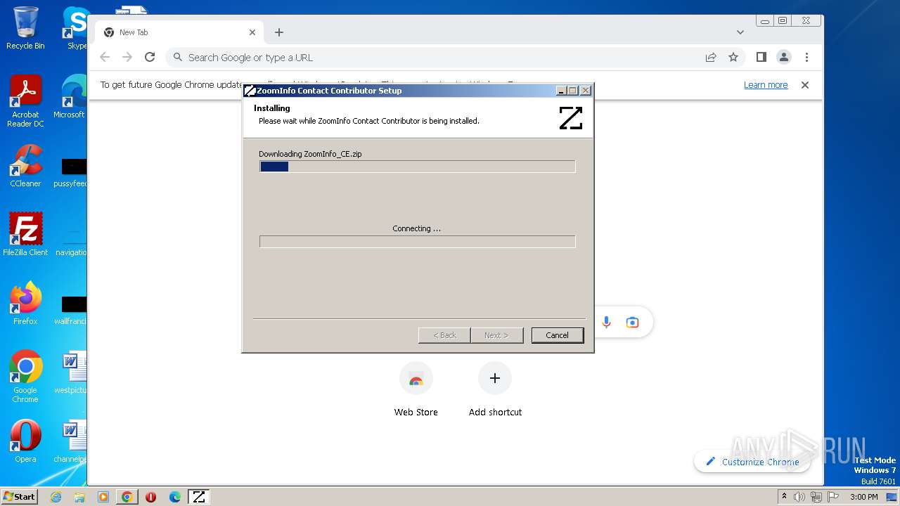Open File Explorer from taskbar

click(x=79, y=497)
